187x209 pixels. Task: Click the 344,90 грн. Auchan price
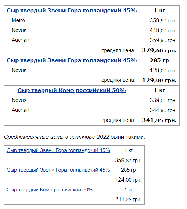(x=163, y=110)
